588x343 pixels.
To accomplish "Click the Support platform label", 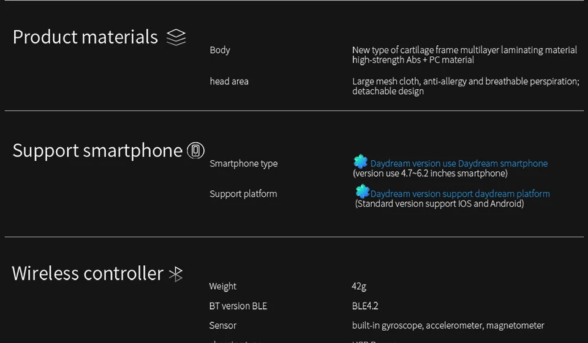I will [x=243, y=194].
